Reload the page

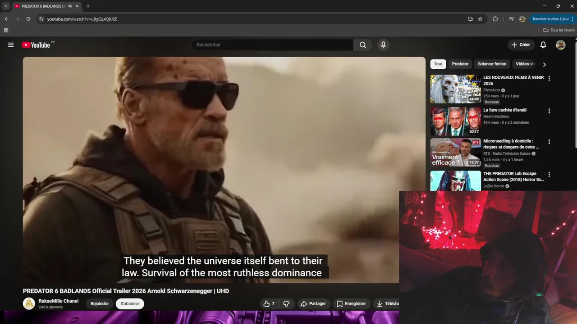[28, 19]
